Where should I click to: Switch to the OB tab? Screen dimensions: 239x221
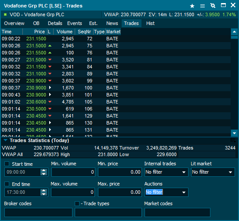tap(36, 23)
